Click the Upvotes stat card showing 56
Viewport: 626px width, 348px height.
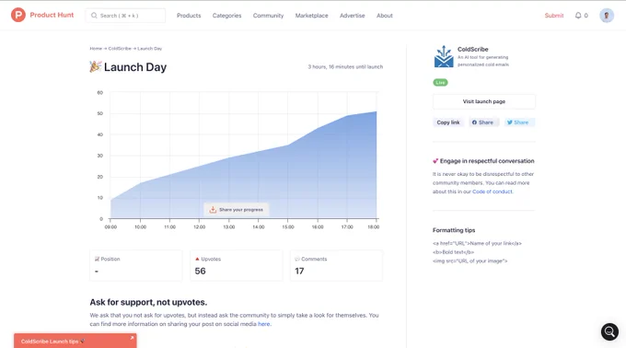point(237,266)
